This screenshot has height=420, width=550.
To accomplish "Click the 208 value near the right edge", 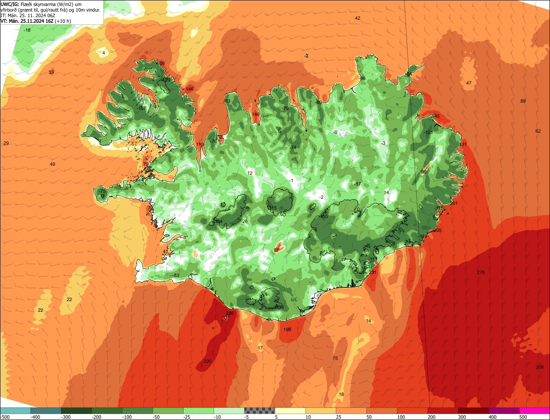I will point(540,367).
